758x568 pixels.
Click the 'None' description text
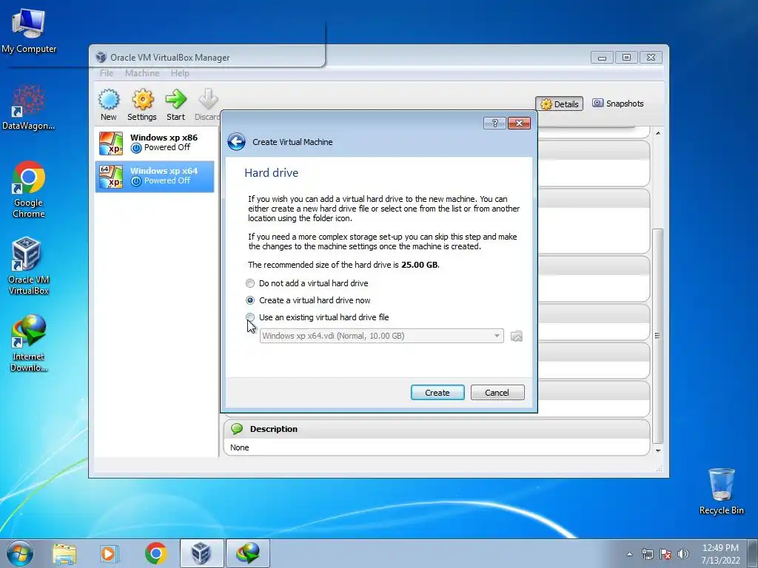(x=240, y=447)
